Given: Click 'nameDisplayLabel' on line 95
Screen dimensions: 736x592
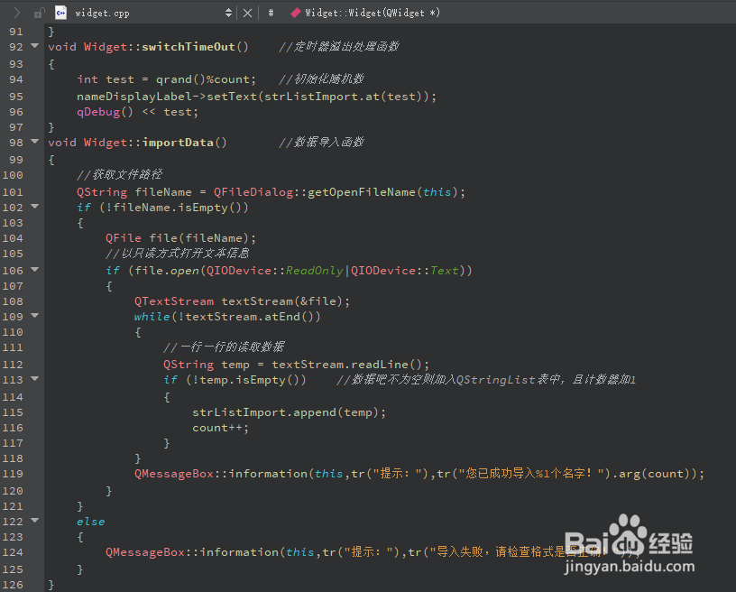Looking at the screenshot, I should pos(134,97).
